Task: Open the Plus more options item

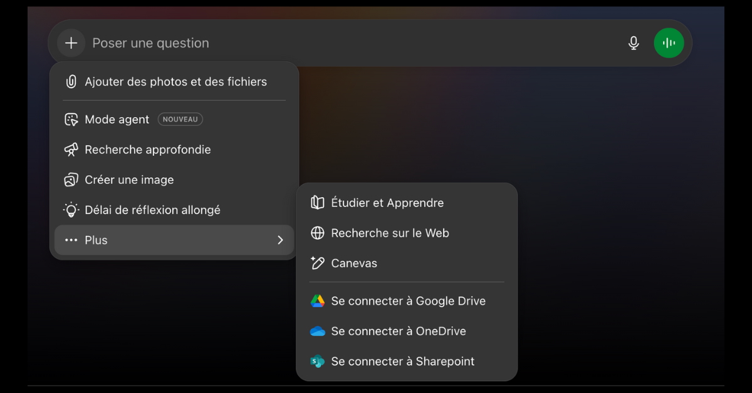Action: pos(96,240)
